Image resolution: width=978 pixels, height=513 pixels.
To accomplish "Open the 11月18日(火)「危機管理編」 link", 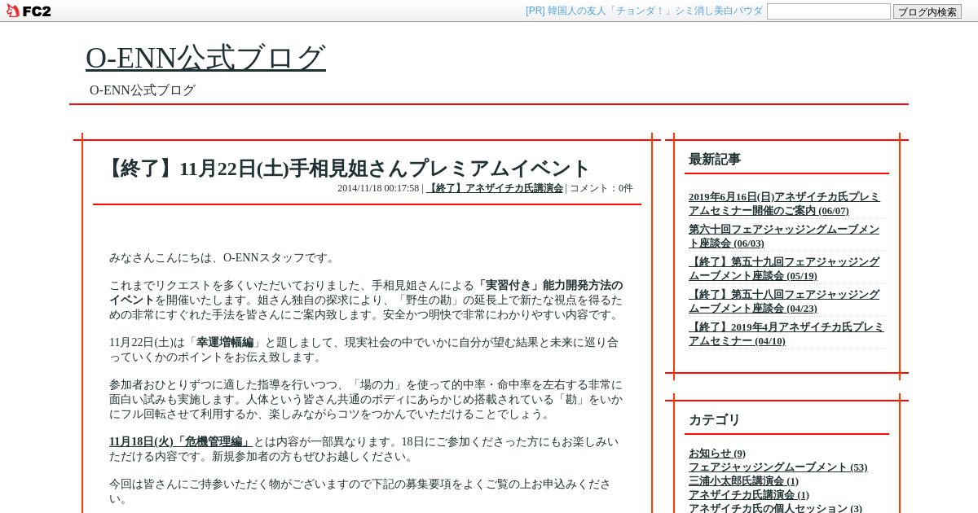I will coord(181,442).
